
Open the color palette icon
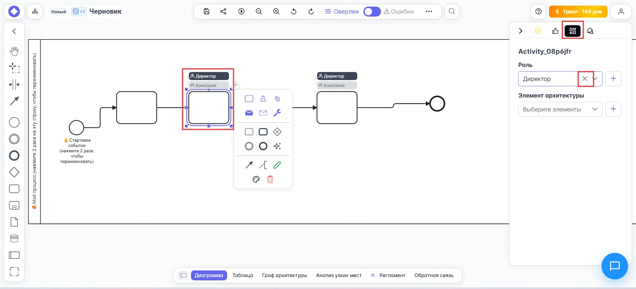(256, 180)
